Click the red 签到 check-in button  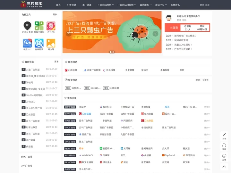tap(173, 28)
